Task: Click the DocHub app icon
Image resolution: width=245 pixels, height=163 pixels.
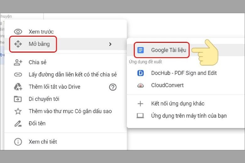Action: (140, 73)
